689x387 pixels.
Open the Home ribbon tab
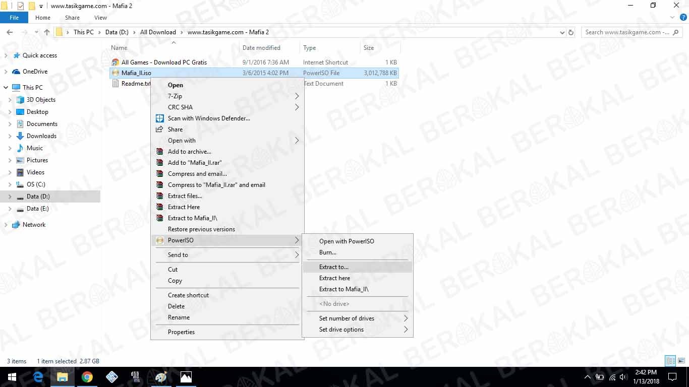point(43,18)
